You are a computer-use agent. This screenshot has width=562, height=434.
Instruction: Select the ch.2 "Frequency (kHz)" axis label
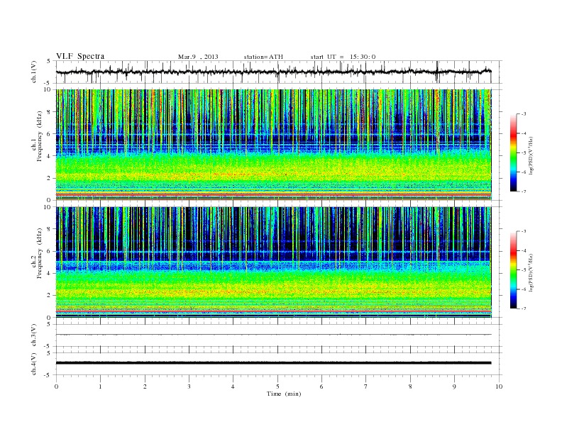pyautogui.click(x=40, y=252)
